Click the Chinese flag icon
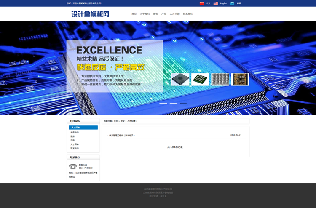This screenshot has width=316, height=208. (x=202, y=3)
